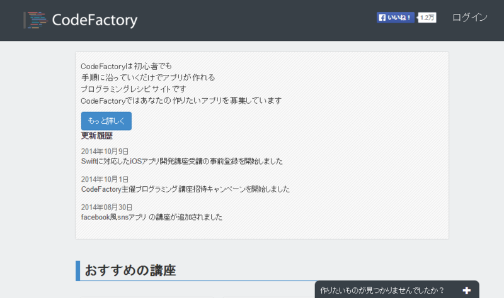The height and width of the screenshot is (298, 504).
Task: Select the 更新履歴 heading
Action: click(x=97, y=136)
